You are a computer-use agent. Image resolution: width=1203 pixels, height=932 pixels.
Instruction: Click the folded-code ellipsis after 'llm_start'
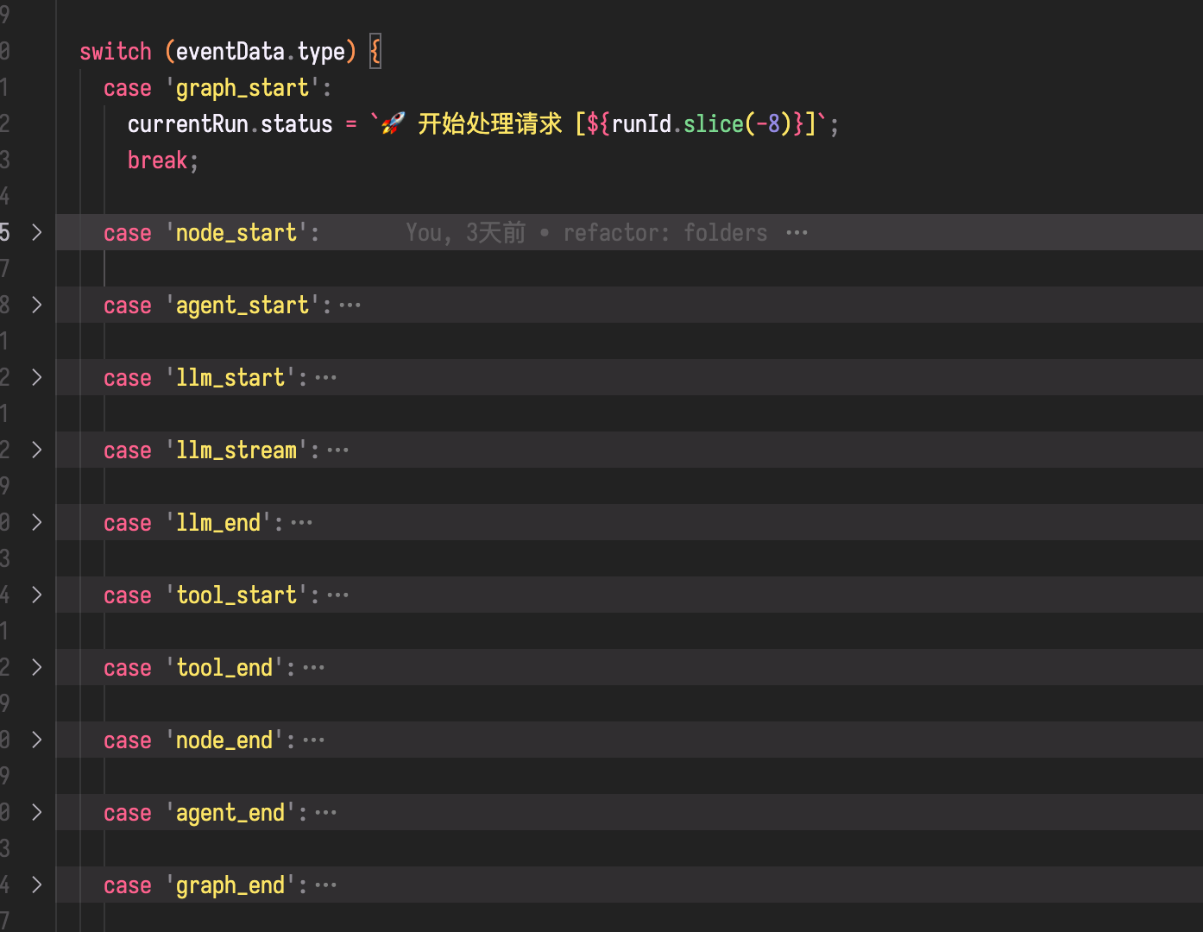pyautogui.click(x=326, y=378)
